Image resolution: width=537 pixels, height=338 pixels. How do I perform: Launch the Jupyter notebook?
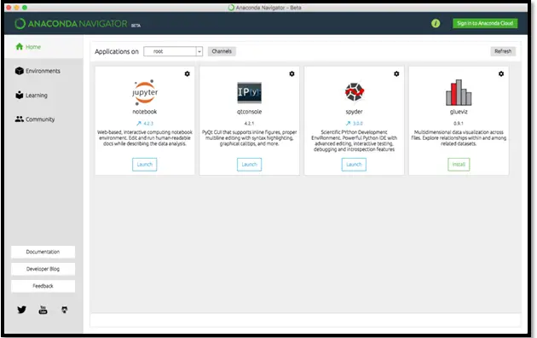coord(145,165)
